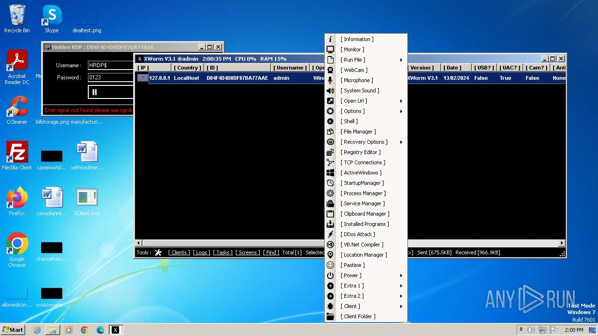
Task: Choose the Shell menu entry
Action: 366,121
